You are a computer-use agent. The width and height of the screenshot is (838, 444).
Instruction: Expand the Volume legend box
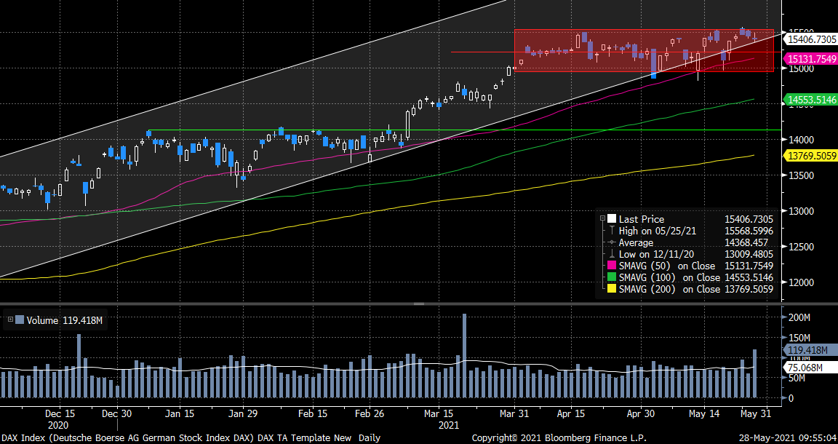point(9,319)
